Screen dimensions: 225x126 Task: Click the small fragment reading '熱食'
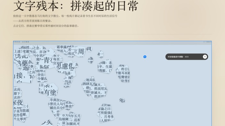pyautogui.click(x=69, y=105)
